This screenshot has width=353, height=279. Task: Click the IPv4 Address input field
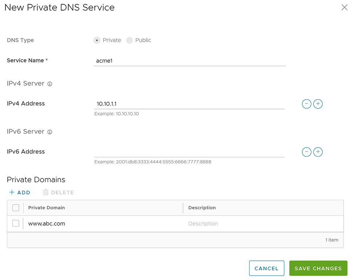[189, 104]
